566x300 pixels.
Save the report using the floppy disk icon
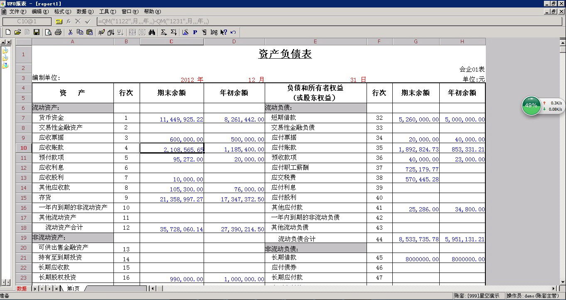pyautogui.click(x=37, y=32)
